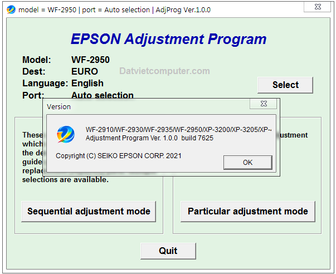Click the EPSON Adjustment Program heading

[x=168, y=39]
